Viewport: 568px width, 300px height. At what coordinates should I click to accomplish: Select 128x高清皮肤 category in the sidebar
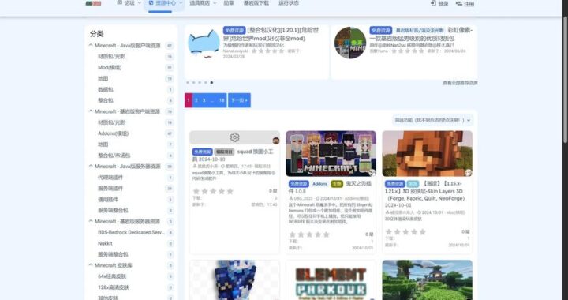coord(114,287)
